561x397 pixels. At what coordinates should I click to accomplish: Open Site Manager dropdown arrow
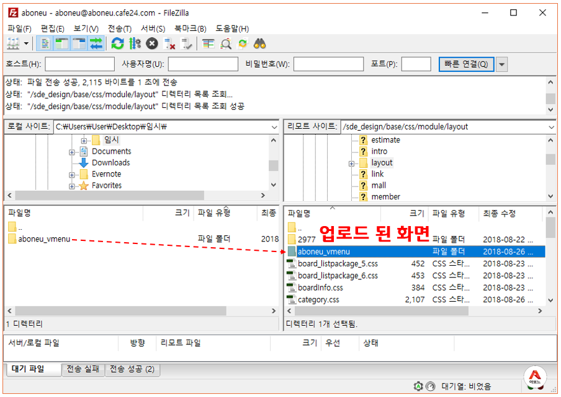(x=26, y=44)
